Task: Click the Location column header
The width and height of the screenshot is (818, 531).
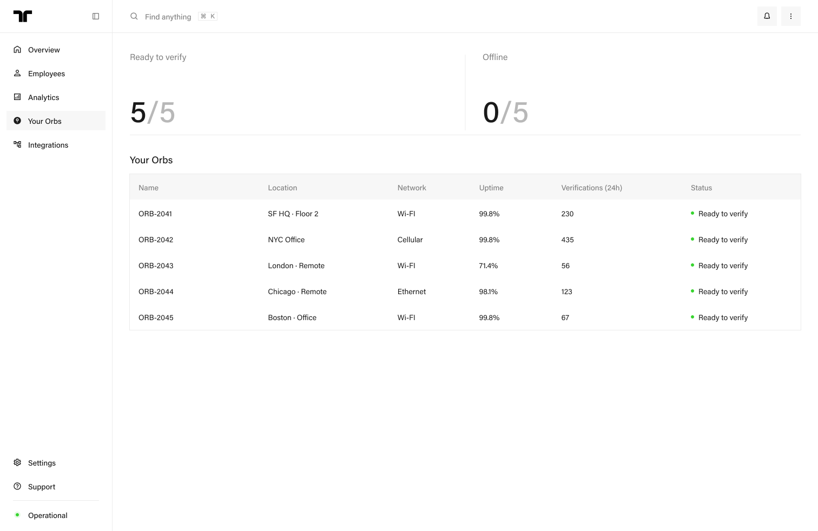Action: tap(282, 188)
